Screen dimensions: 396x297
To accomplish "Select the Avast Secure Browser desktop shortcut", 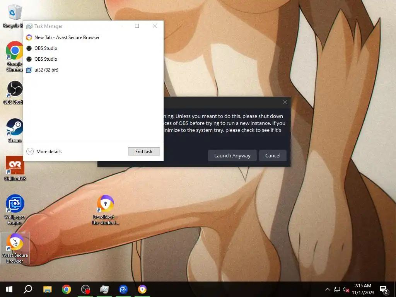I will pyautogui.click(x=15, y=248).
